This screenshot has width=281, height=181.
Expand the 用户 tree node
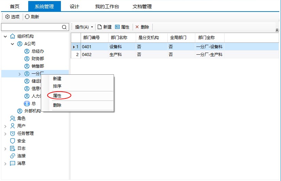tap(5, 126)
